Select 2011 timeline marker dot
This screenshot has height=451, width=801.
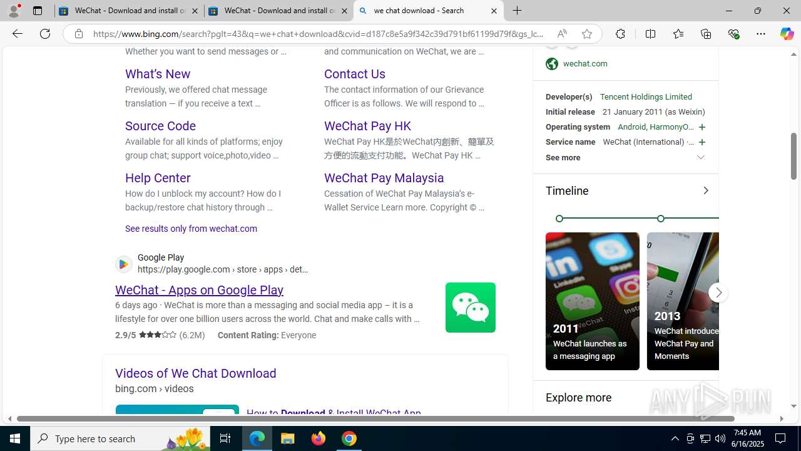click(559, 219)
